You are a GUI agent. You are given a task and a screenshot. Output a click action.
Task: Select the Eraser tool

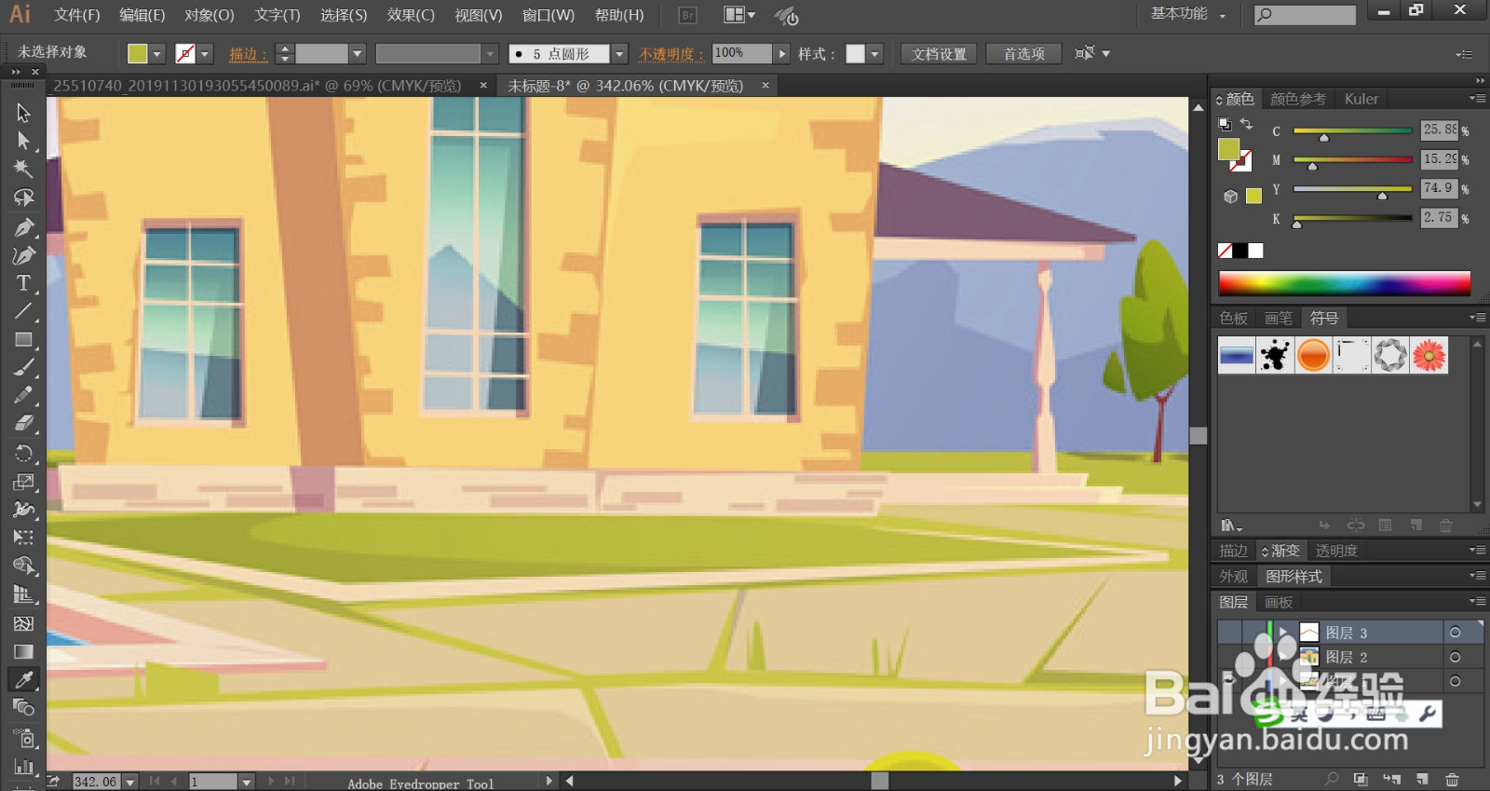pos(23,424)
